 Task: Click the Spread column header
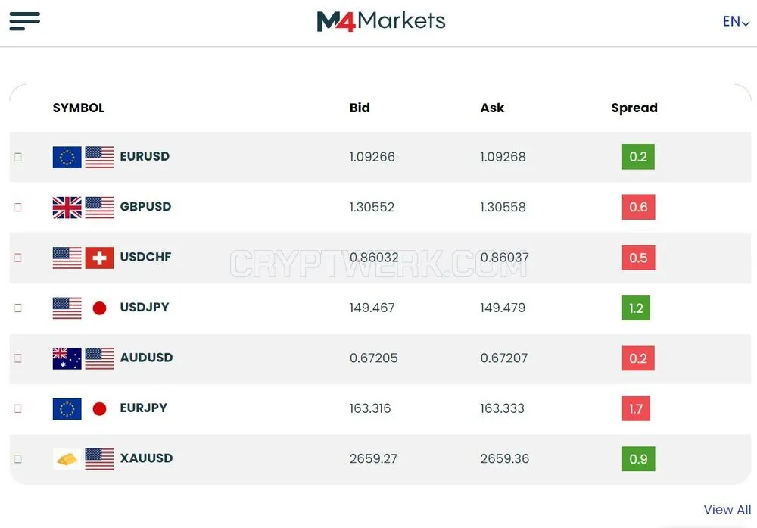634,108
